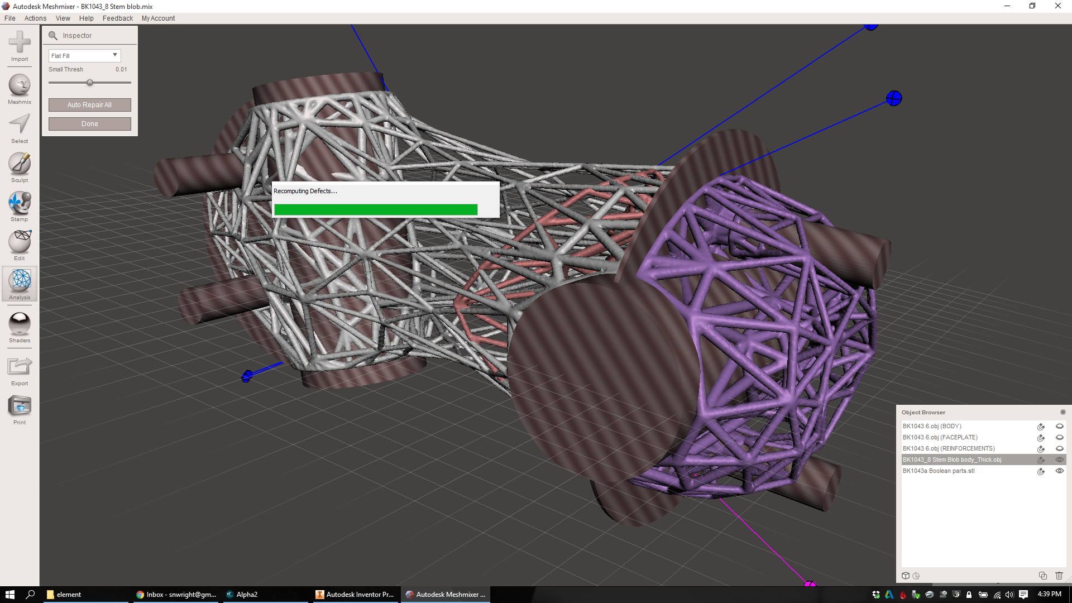The height and width of the screenshot is (603, 1072).
Task: Activate the Sculpt brush tool
Action: point(20,164)
